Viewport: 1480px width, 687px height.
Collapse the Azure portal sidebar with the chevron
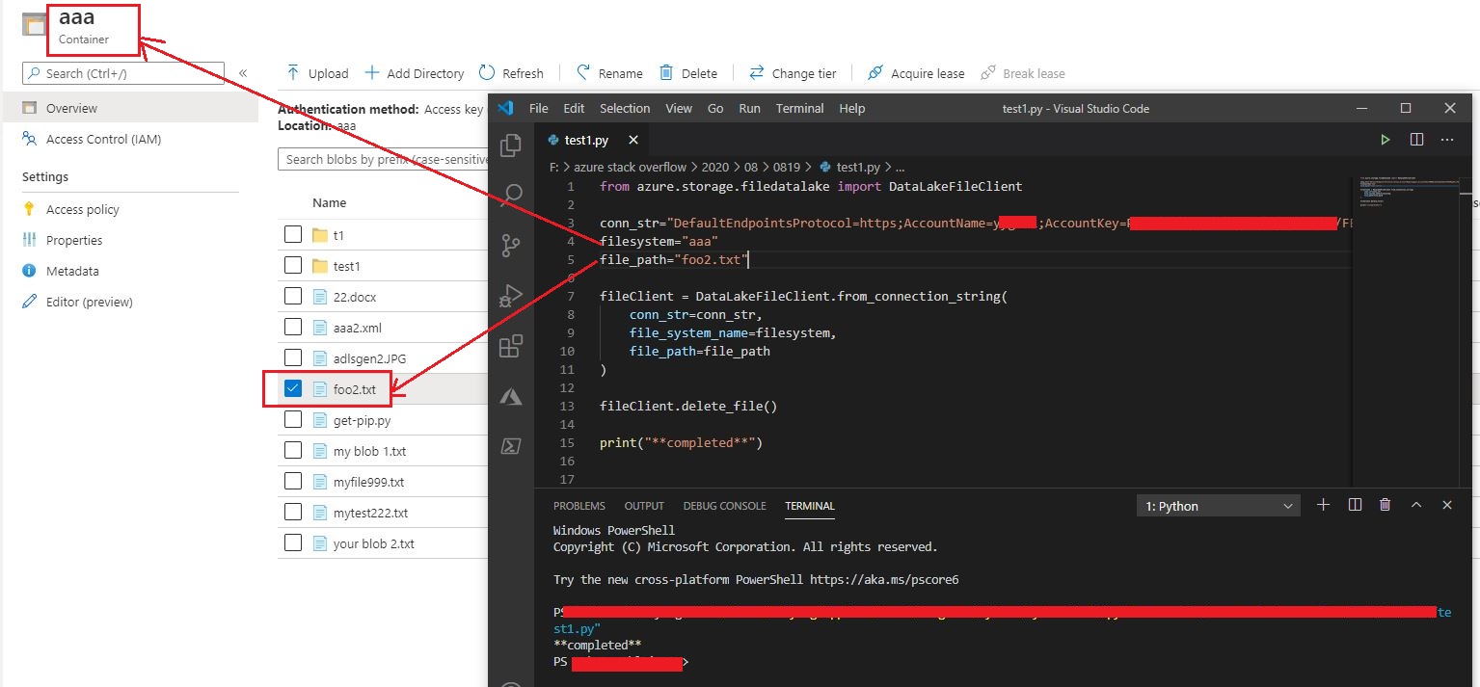pos(243,72)
